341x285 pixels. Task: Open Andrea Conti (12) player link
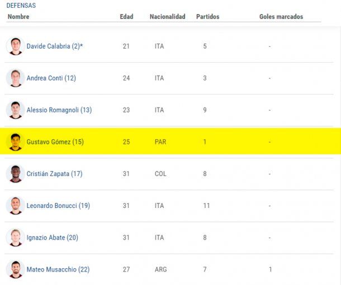click(x=51, y=78)
